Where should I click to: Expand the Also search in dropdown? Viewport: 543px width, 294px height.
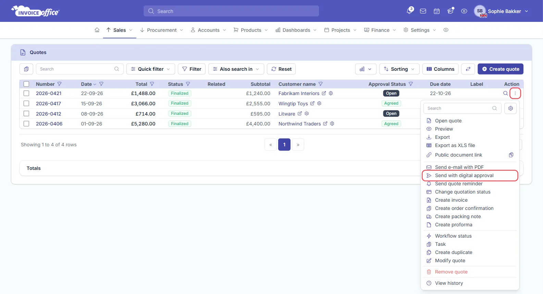(x=236, y=69)
